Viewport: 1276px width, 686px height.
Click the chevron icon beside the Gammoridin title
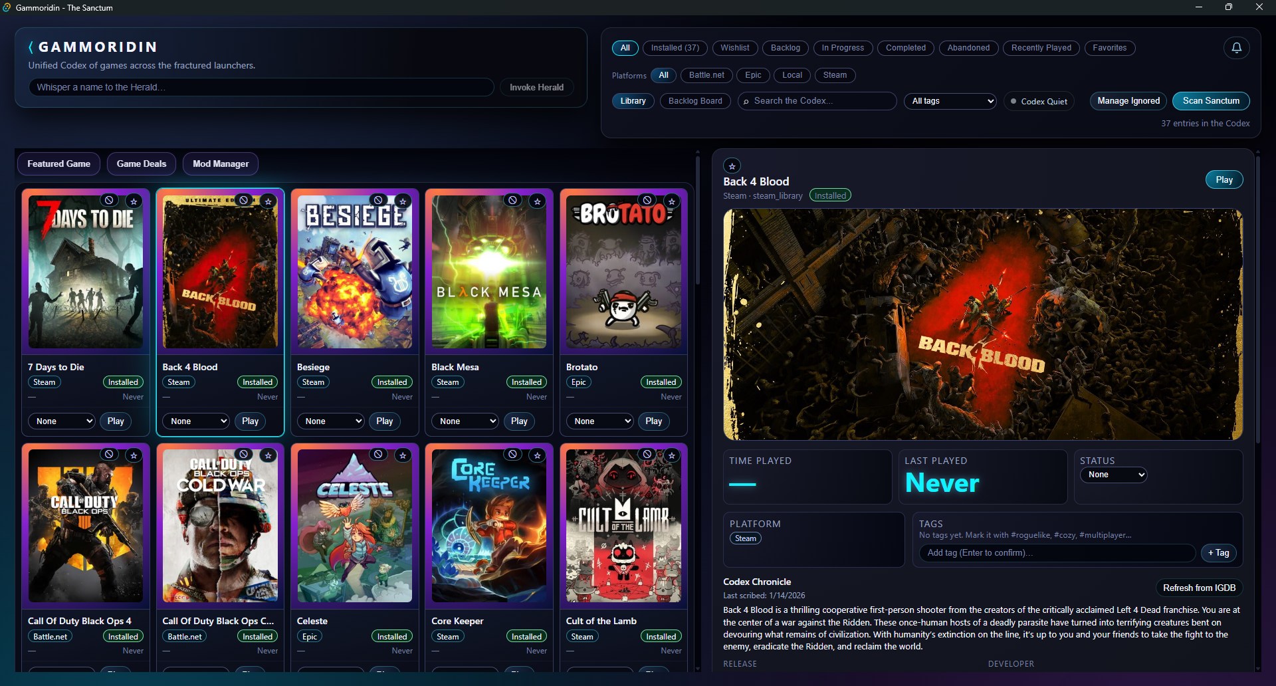click(x=30, y=47)
